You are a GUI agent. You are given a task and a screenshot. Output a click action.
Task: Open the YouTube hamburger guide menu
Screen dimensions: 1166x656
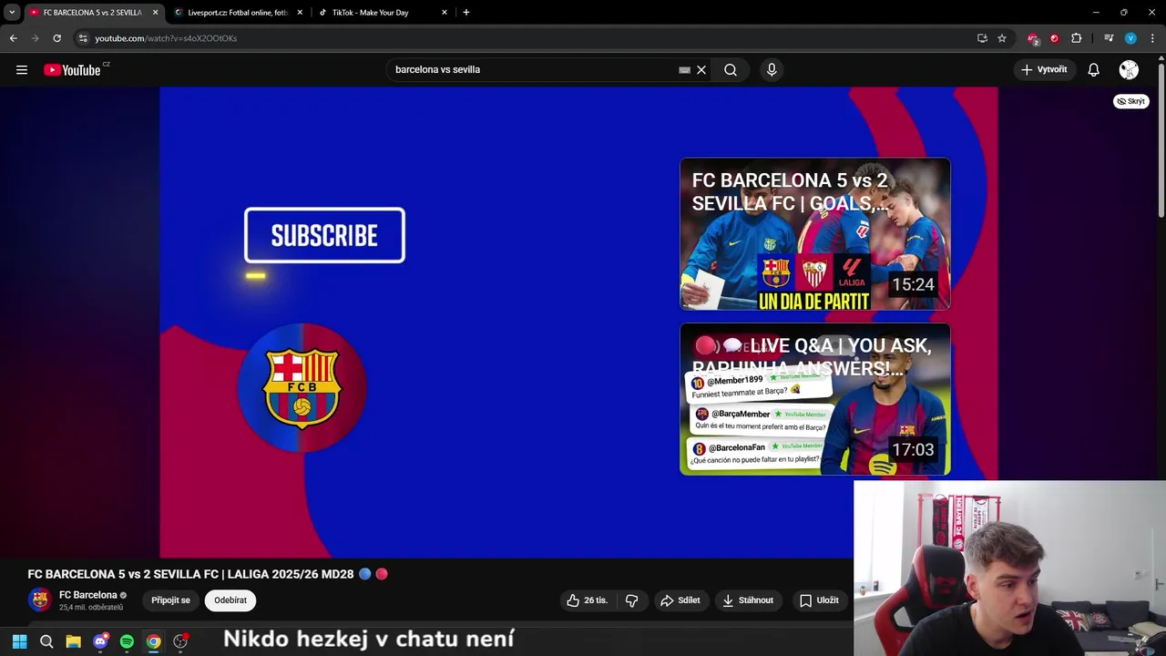click(22, 70)
